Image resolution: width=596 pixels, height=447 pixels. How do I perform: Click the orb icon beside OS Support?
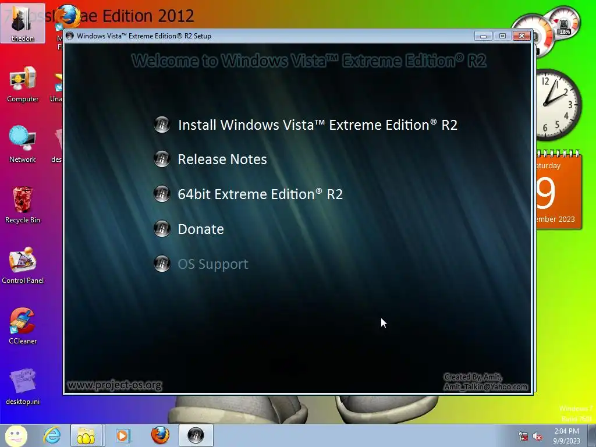[162, 264]
